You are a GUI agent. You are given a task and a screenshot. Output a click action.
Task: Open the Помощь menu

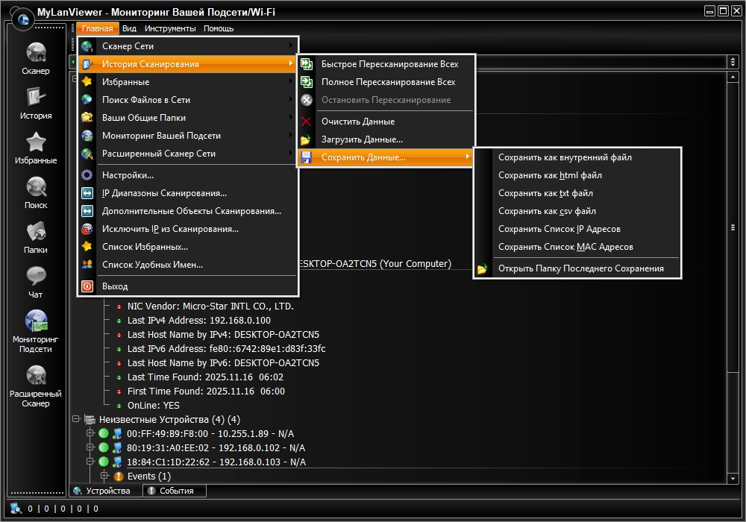pyautogui.click(x=219, y=28)
